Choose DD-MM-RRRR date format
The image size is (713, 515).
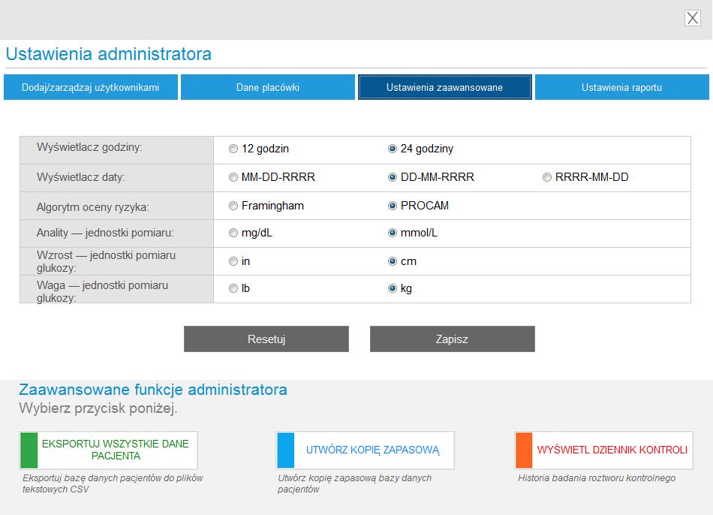[x=393, y=177]
